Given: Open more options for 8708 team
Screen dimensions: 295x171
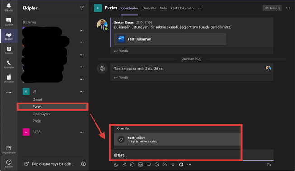Looking at the screenshot, I should [x=81, y=132].
